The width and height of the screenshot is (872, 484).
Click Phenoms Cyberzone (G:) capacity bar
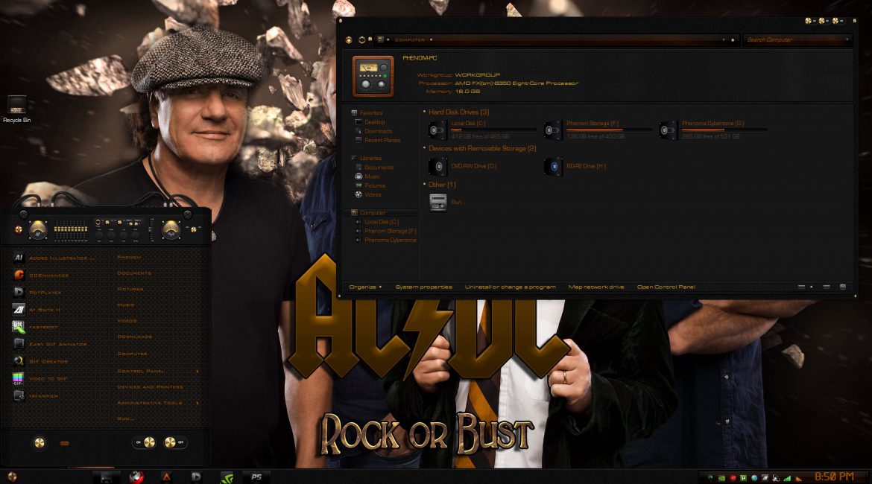pos(724,130)
